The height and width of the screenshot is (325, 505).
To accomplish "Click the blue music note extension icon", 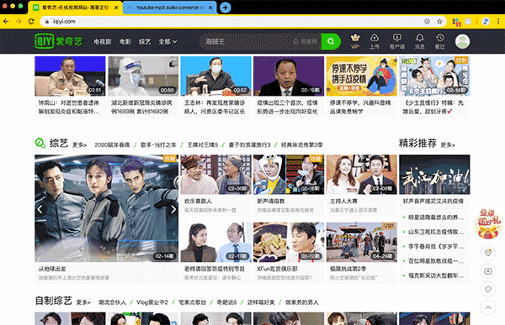I will (486, 22).
